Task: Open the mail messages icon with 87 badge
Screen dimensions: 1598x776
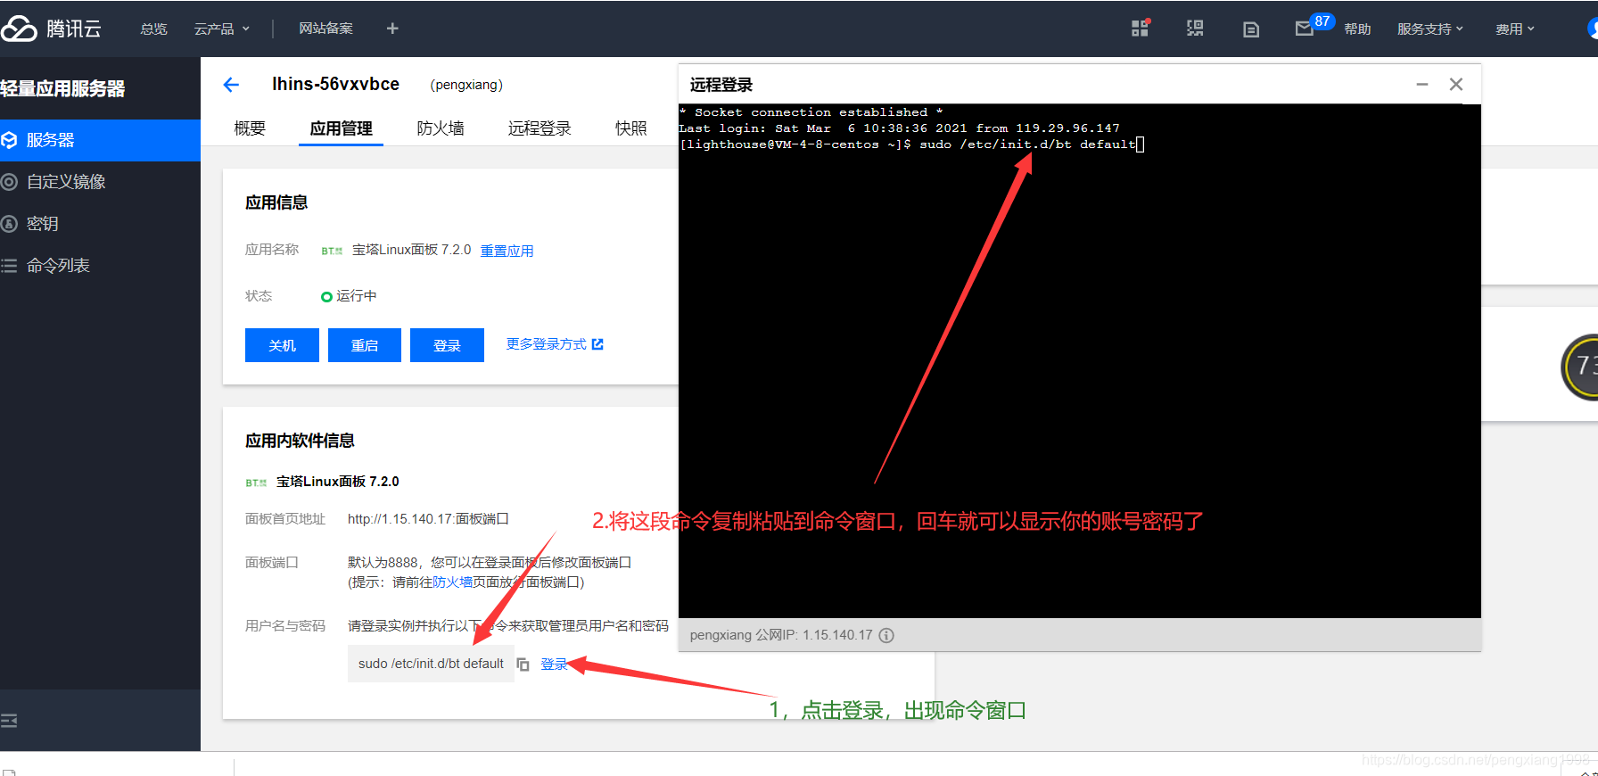Action: (1305, 29)
